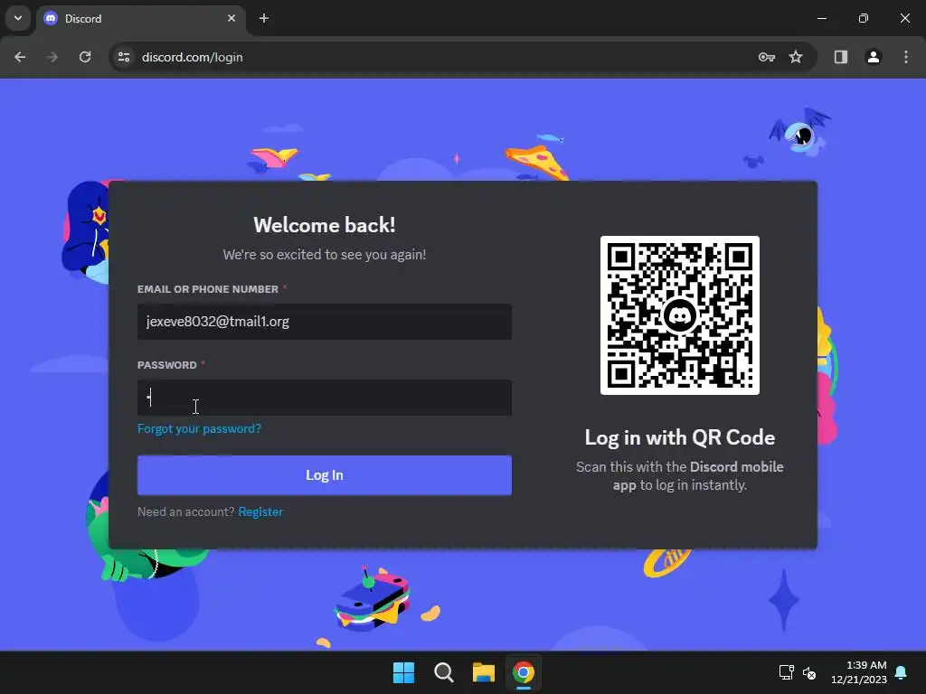Open File Explorer from the taskbar

pyautogui.click(x=483, y=672)
